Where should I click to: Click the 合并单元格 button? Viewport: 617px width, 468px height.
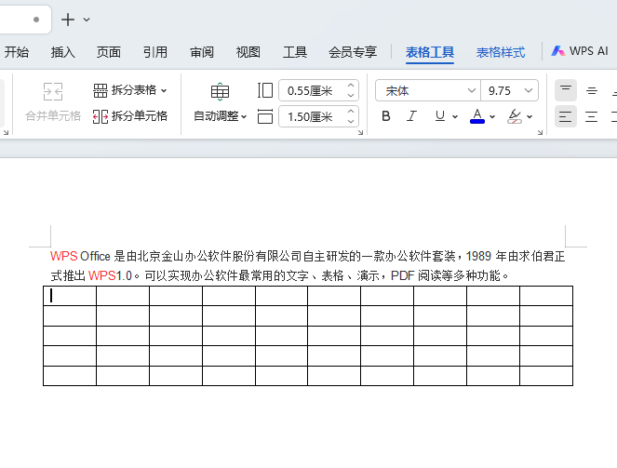[x=53, y=102]
